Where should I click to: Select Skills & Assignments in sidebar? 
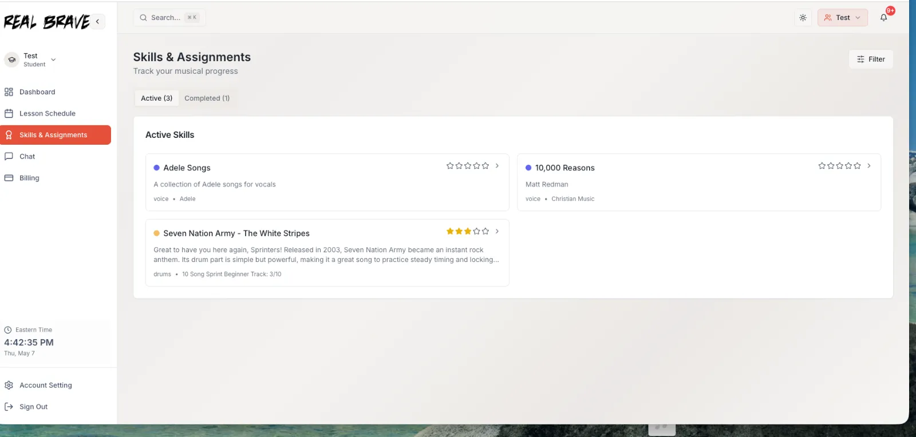tap(56, 135)
